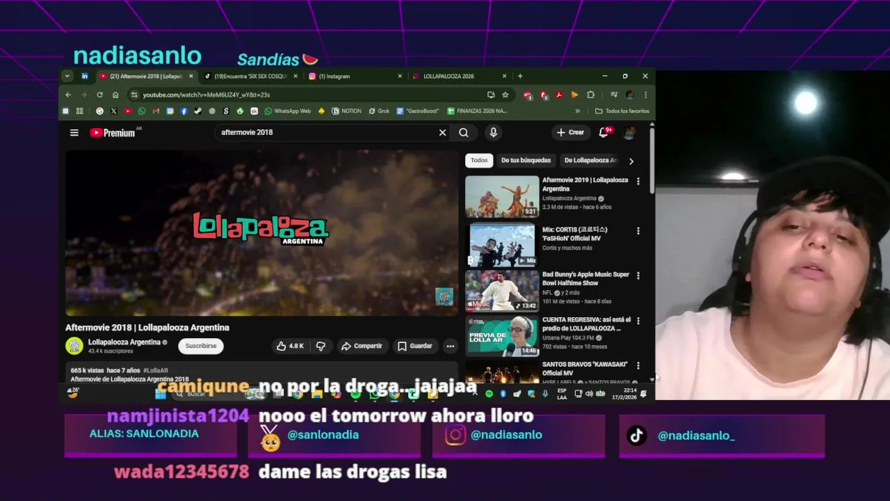Start voice search with the microphone

pos(493,132)
